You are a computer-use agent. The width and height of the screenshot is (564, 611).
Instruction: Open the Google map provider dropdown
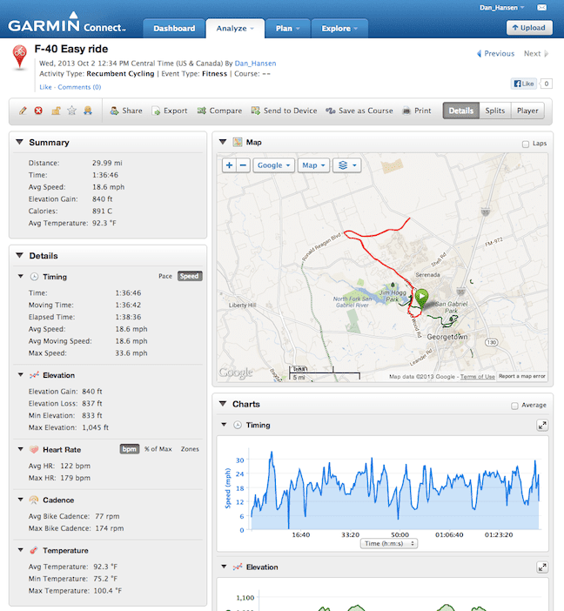[x=273, y=164]
